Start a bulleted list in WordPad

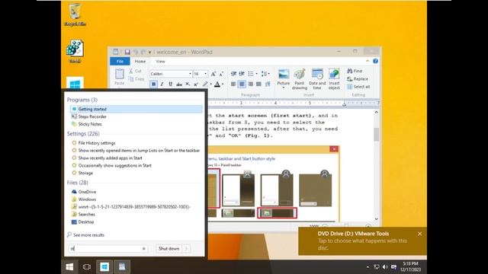[x=251, y=74]
